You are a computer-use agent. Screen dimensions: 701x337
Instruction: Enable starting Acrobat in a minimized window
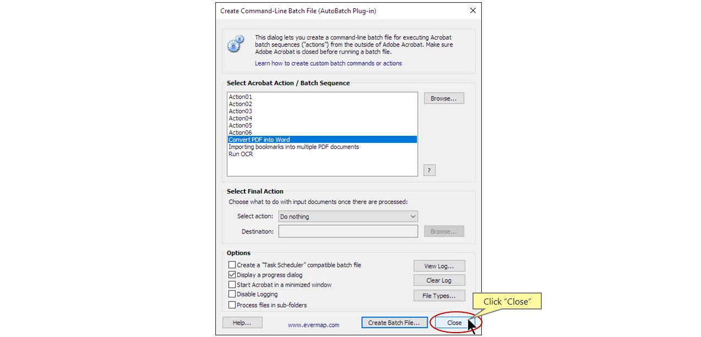tap(232, 284)
